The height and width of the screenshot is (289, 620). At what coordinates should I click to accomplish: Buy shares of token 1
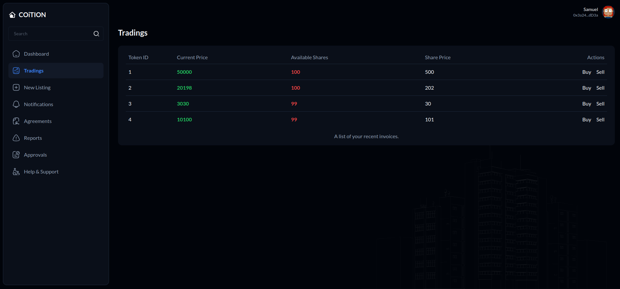[587, 72]
